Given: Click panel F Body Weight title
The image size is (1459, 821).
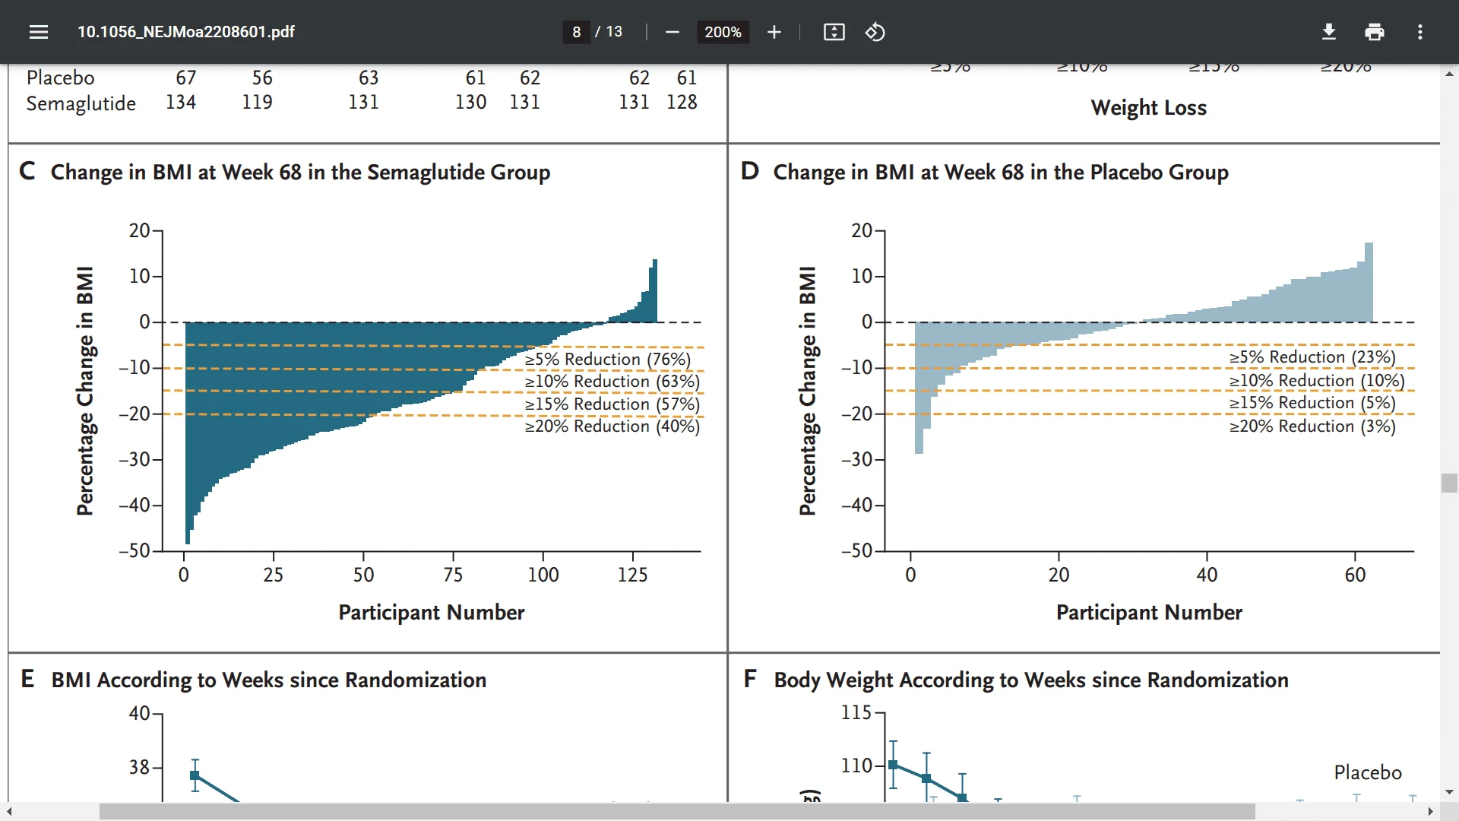Looking at the screenshot, I should point(1031,680).
